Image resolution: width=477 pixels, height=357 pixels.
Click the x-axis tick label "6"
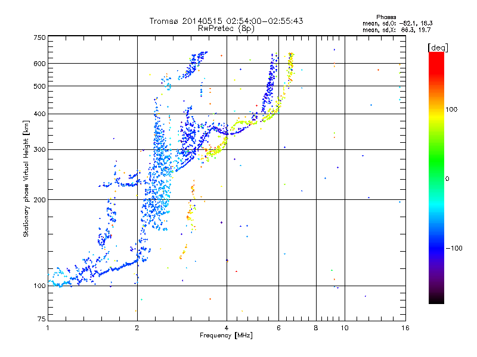point(278,328)
